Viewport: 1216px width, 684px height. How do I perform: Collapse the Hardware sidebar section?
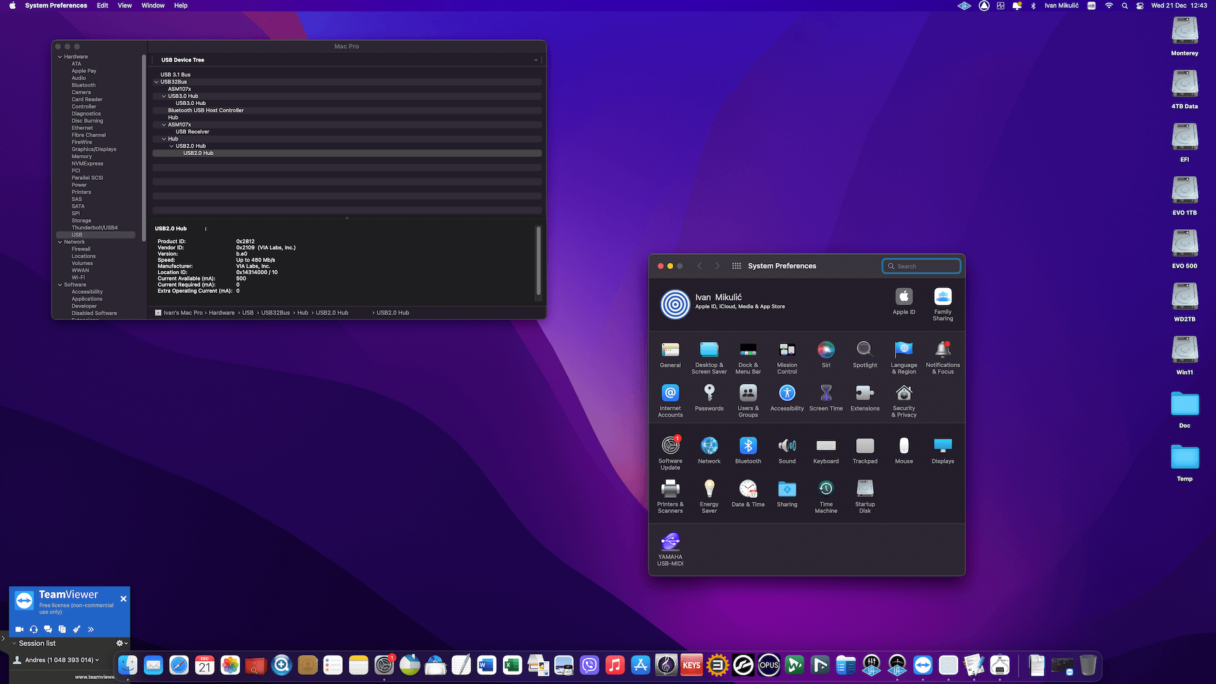60,57
